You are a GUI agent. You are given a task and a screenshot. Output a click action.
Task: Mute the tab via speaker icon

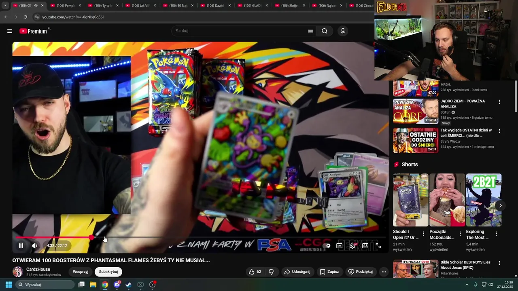[x=36, y=5]
